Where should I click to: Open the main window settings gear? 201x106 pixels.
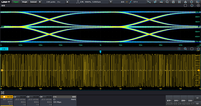tap(198, 49)
